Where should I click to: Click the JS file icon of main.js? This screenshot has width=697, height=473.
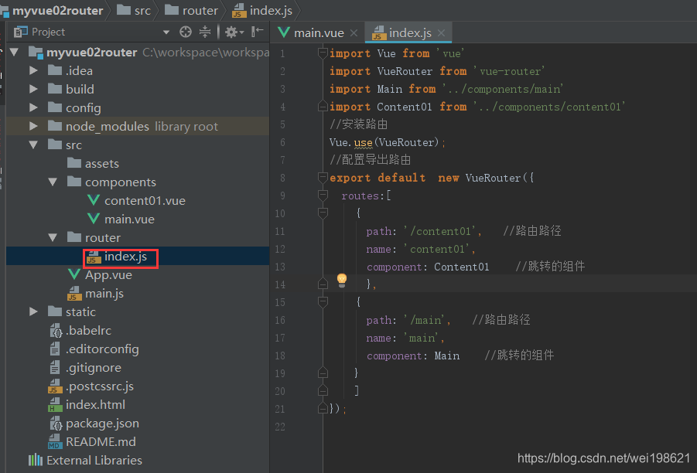point(74,294)
